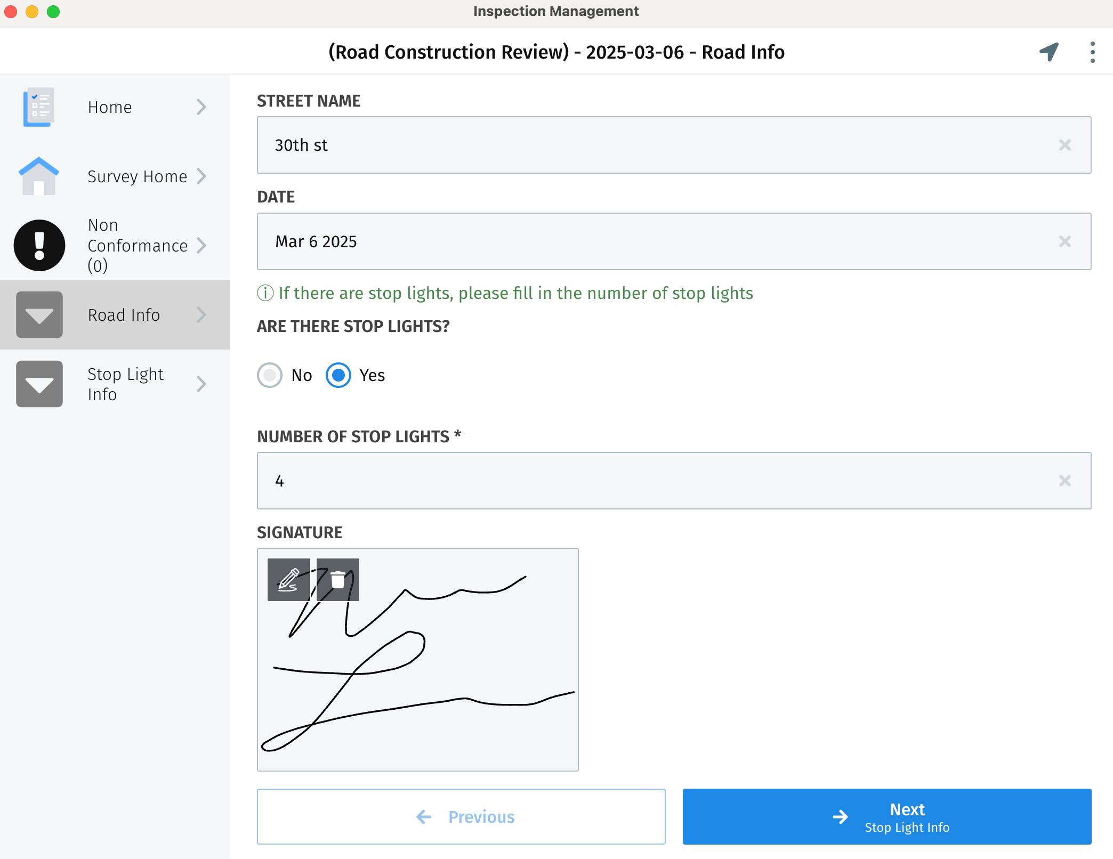Click the Survey Home house icon
The height and width of the screenshot is (859, 1113).
(x=39, y=176)
